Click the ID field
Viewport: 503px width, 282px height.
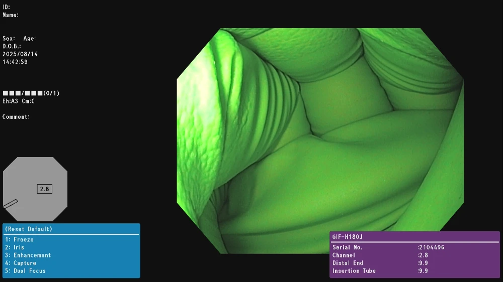(7, 7)
